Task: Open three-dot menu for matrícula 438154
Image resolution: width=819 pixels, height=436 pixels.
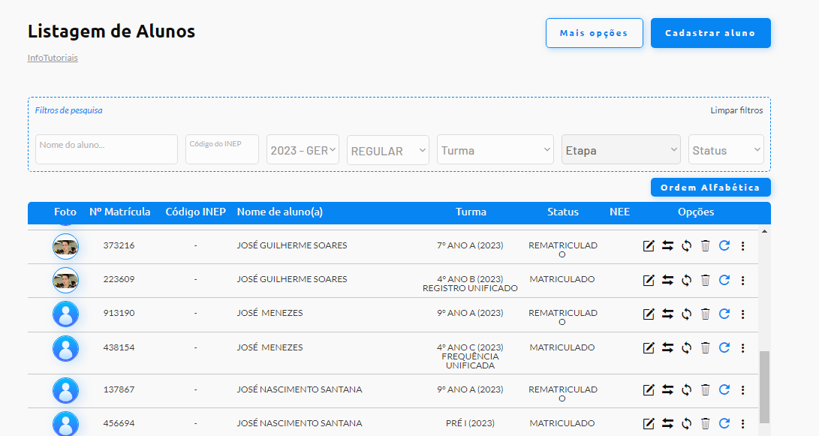Action: pos(742,348)
